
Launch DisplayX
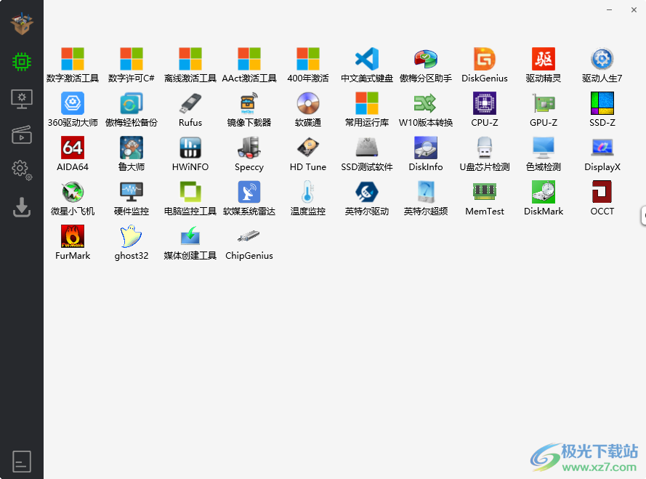602,148
